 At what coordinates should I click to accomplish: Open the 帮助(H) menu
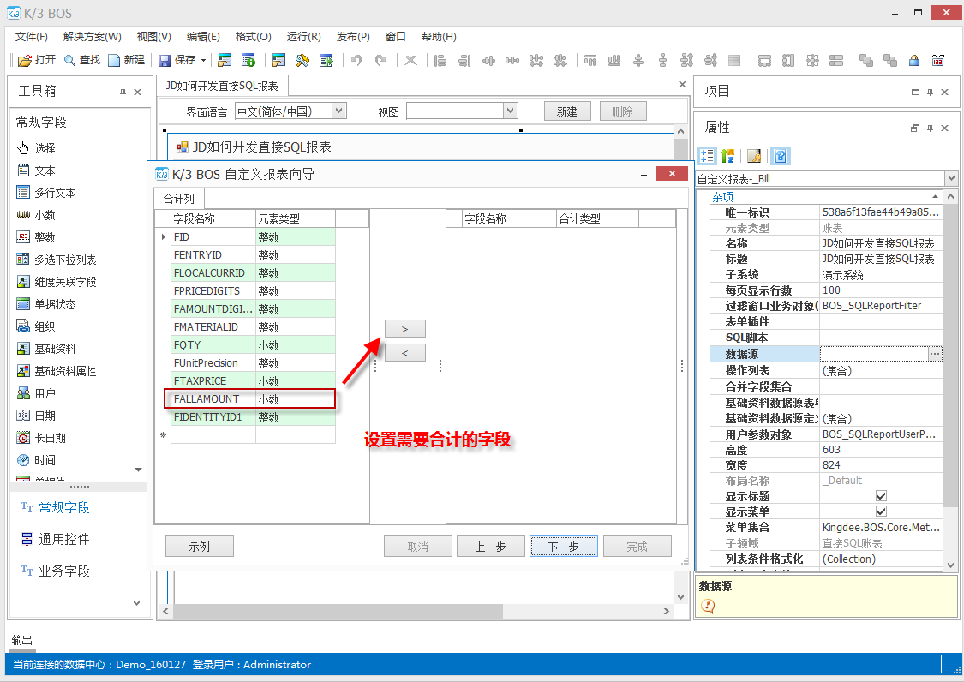pos(439,36)
